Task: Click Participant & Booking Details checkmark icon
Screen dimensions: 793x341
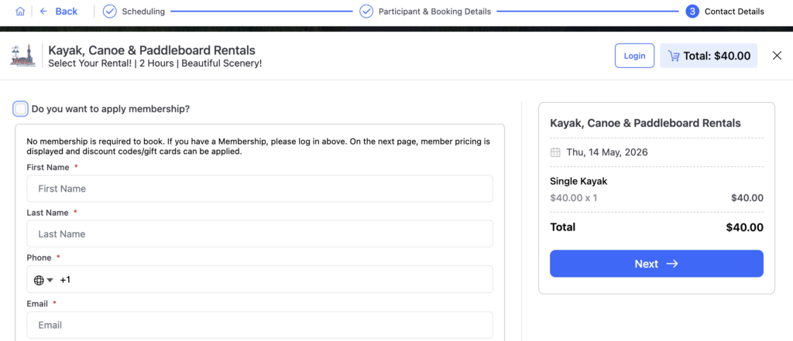Action: (366, 12)
